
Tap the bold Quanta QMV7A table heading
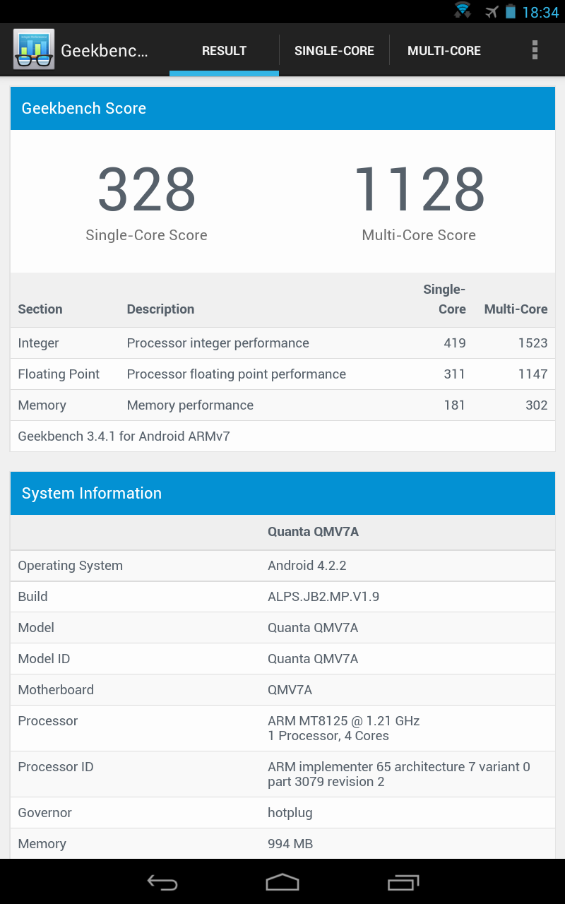tap(313, 532)
